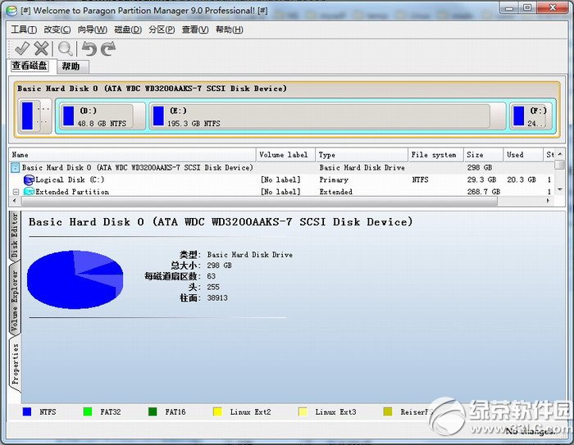Collapse the Extended Partition tree node
Image resolution: width=574 pixels, height=445 pixels.
16,192
